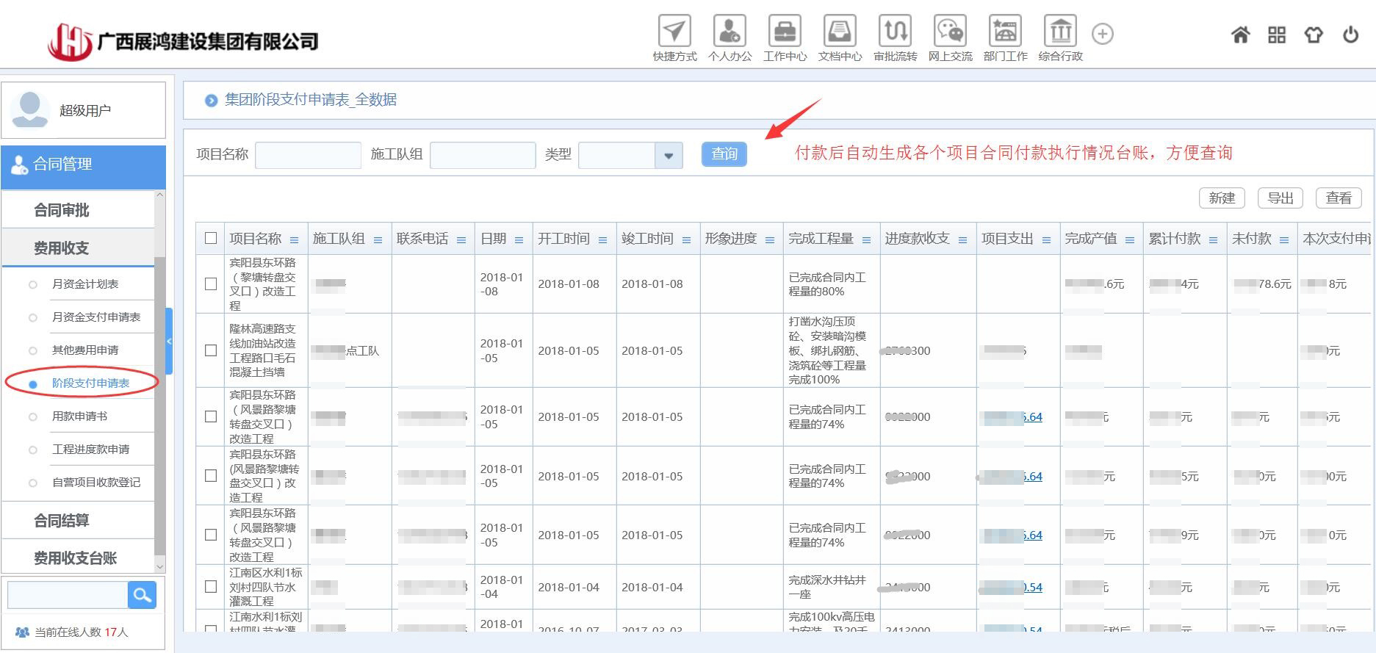
Task: Open the 文档中心 document center icon
Action: [x=840, y=32]
